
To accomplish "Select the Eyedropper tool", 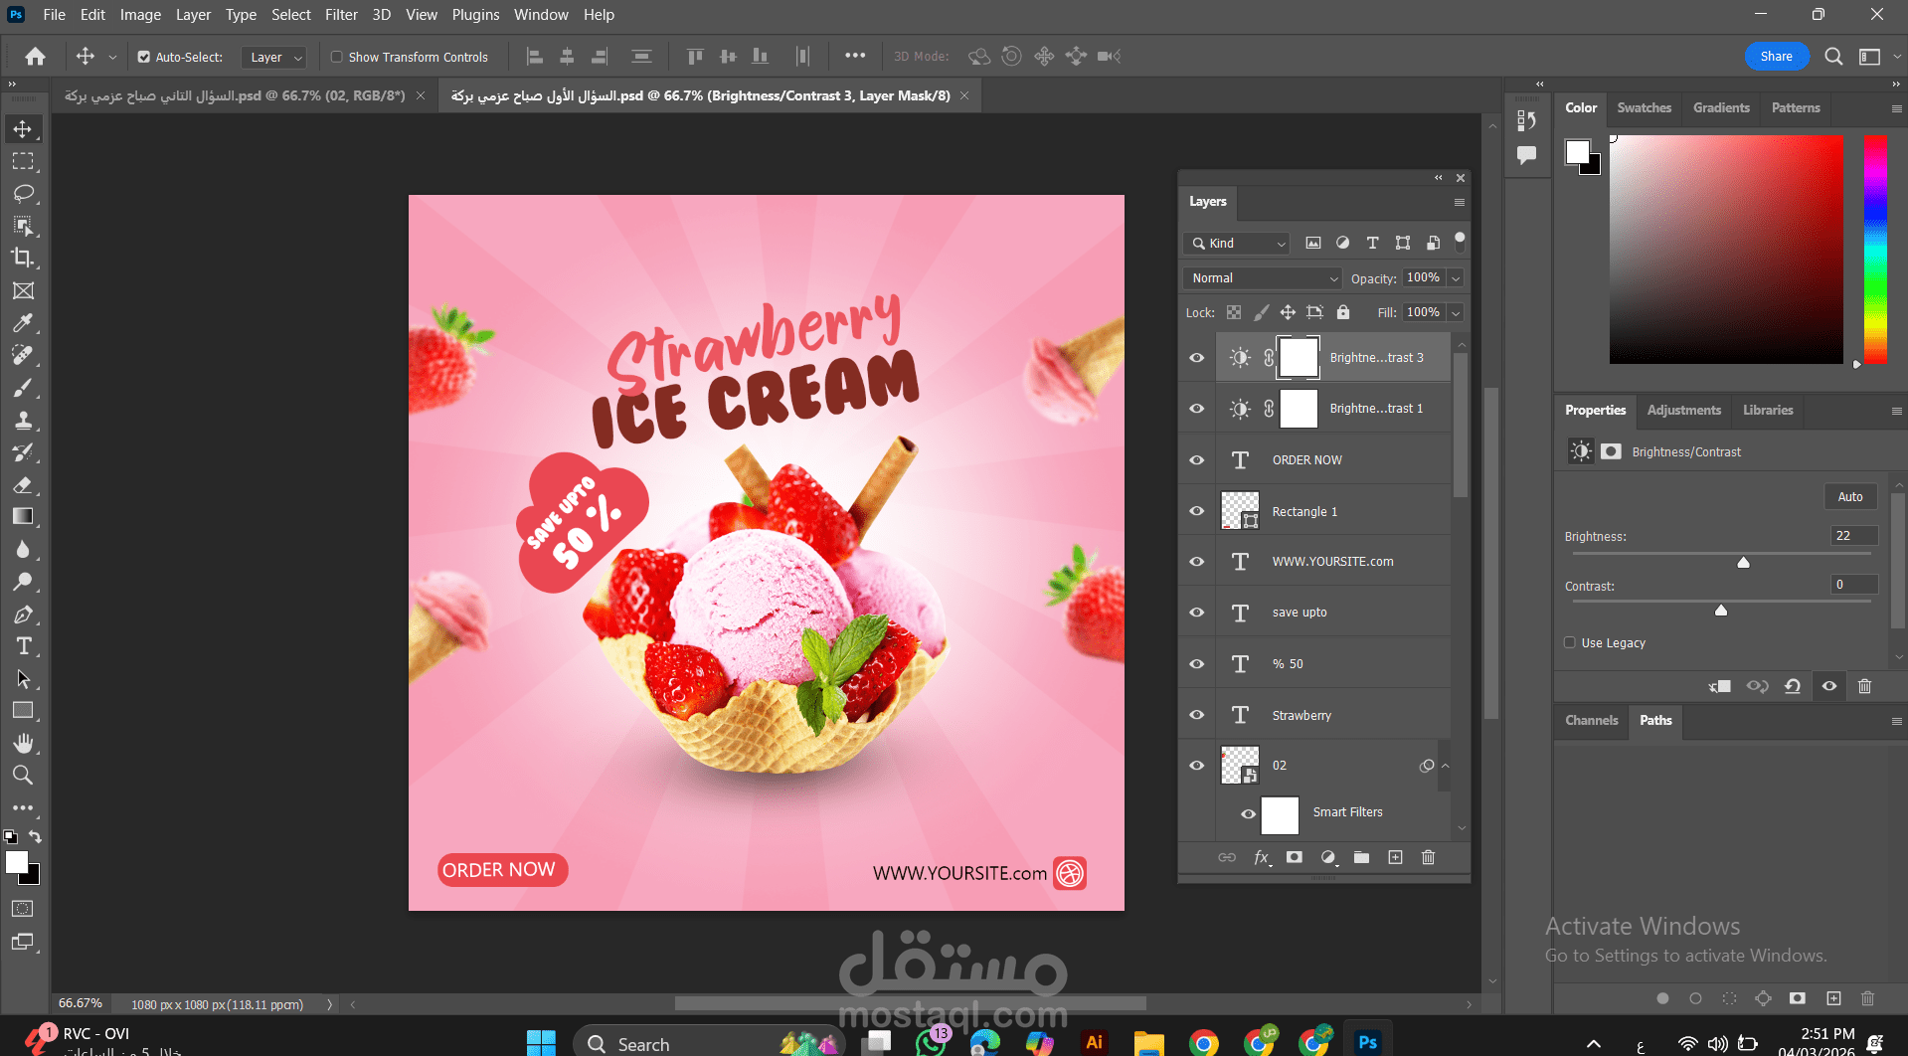I will click(x=23, y=322).
